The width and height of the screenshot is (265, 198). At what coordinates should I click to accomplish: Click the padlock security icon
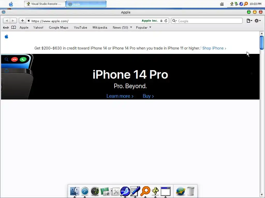[161, 21]
